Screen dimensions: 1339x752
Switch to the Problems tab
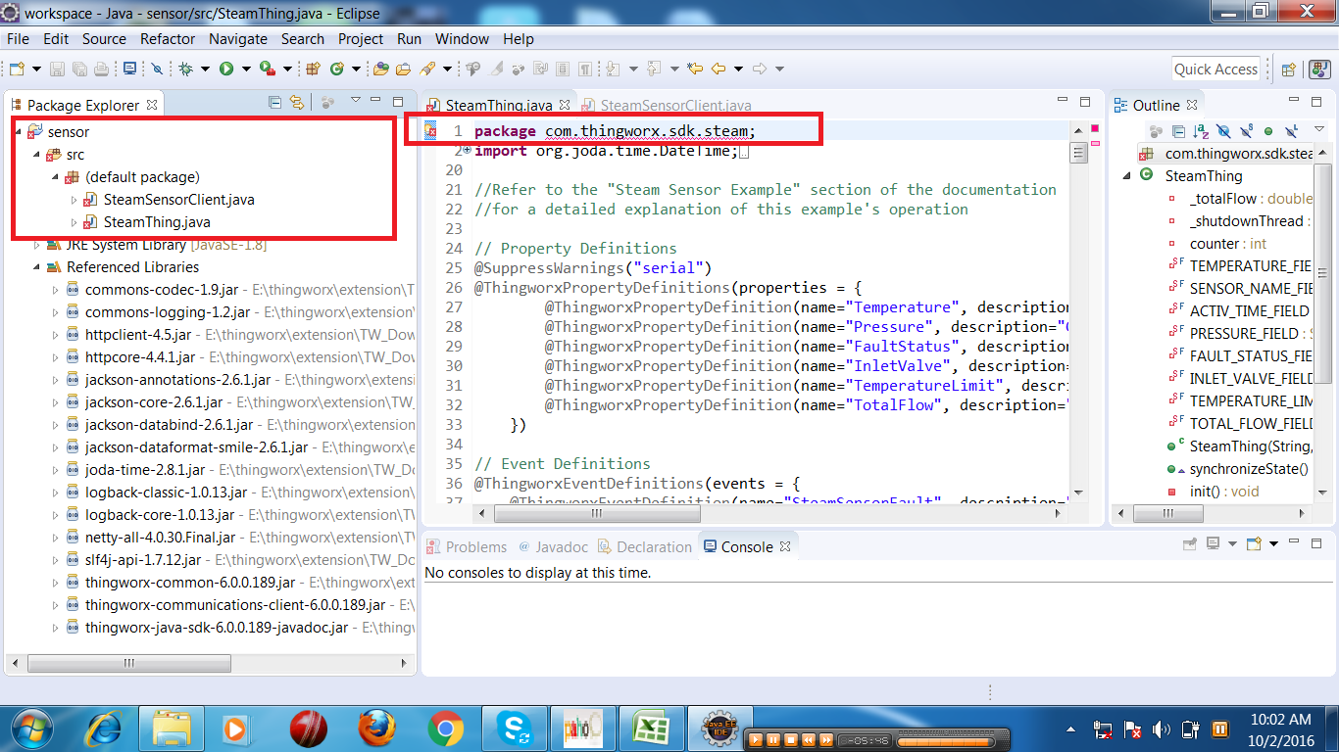(468, 546)
